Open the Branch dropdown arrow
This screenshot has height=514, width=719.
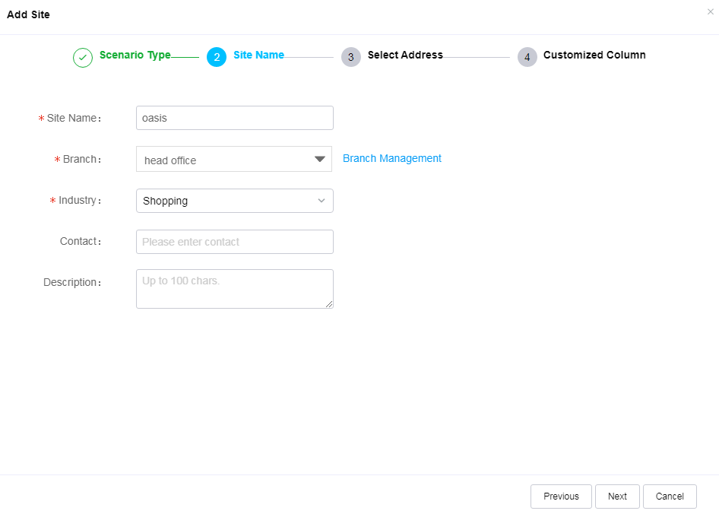click(x=320, y=159)
